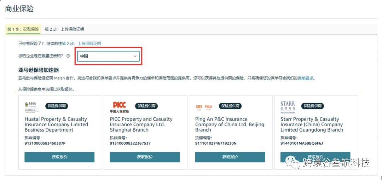Open the 第 1 步:获取保险 tab

point(23,29)
